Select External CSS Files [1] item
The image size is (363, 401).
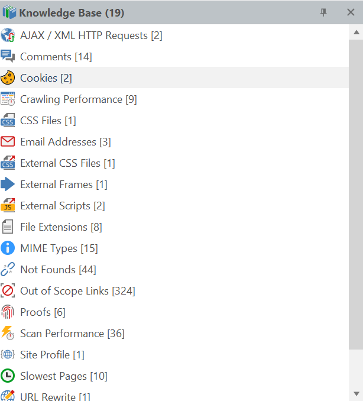point(67,163)
